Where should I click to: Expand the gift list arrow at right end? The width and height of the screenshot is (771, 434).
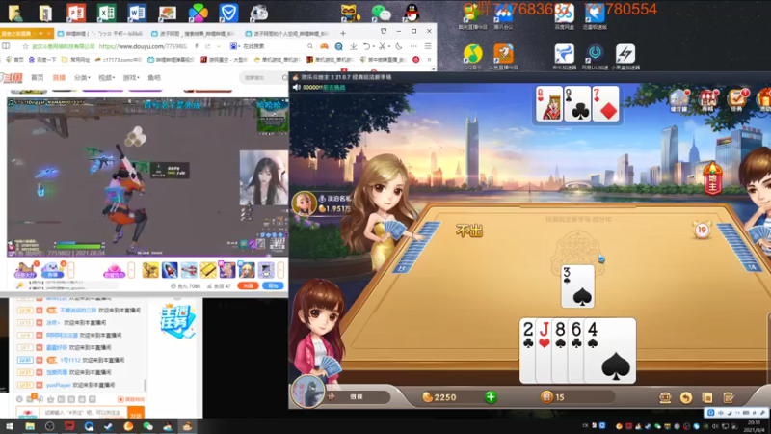coord(280,270)
